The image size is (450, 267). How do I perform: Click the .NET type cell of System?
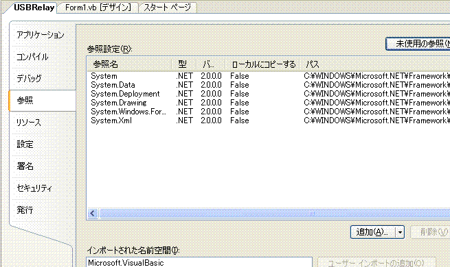[x=184, y=76]
